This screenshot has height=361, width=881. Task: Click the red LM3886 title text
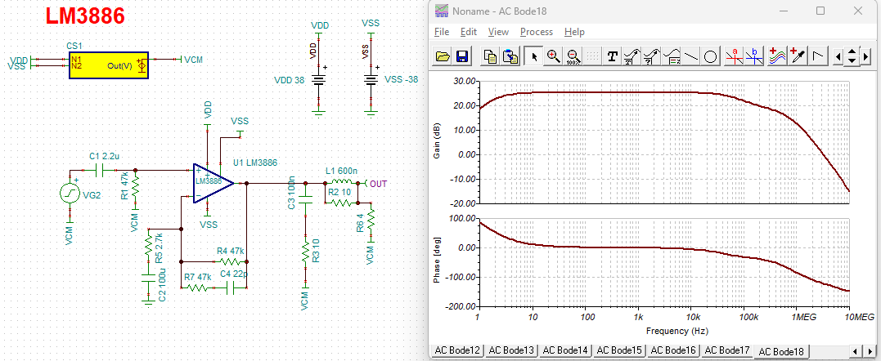tap(85, 16)
